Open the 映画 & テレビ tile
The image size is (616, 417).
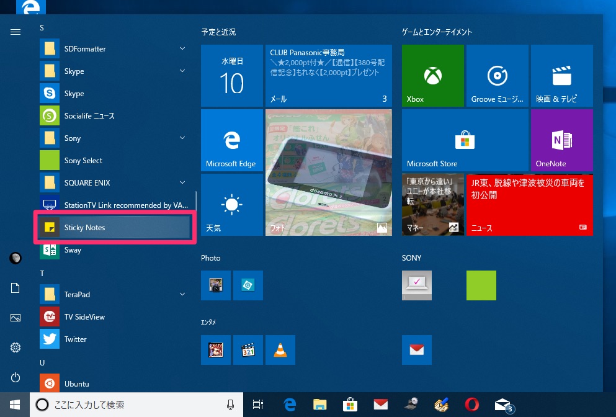click(x=561, y=76)
